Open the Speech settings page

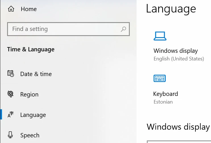(30, 135)
